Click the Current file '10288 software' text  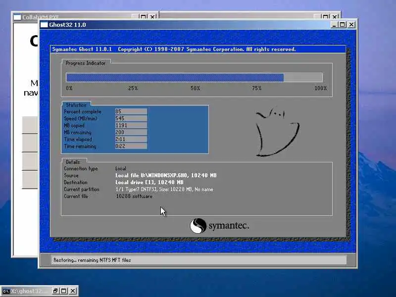(134, 196)
